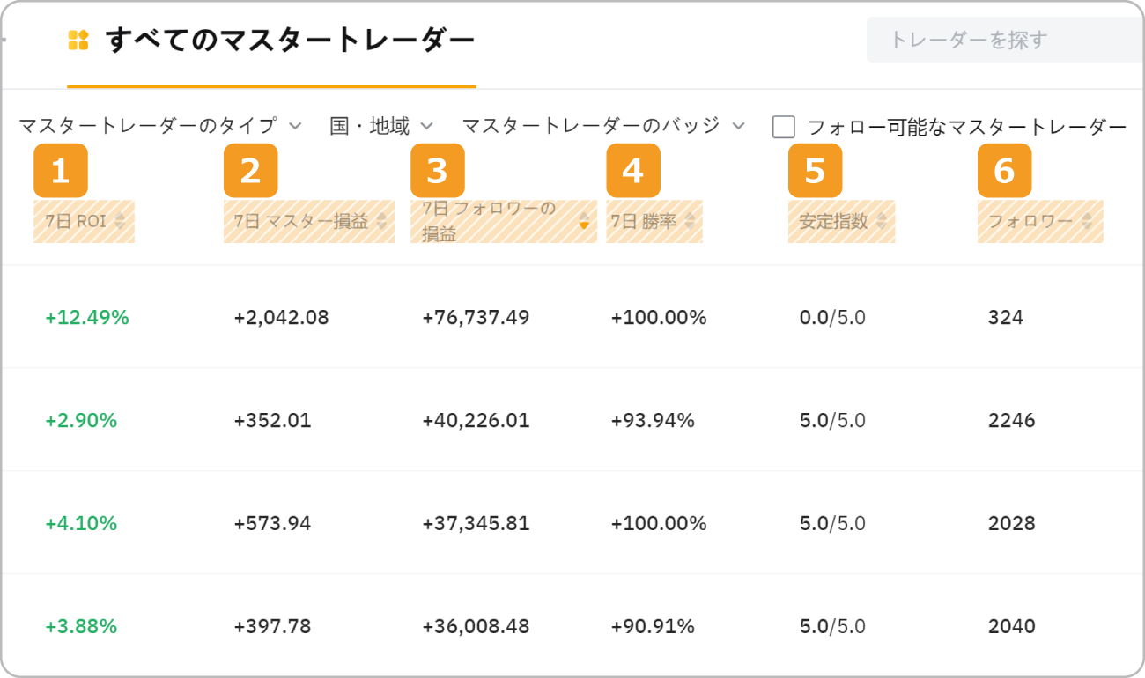Image resolution: width=1145 pixels, height=678 pixels.
Task: Focus the トレーダーを探す search field
Action: click(1006, 40)
